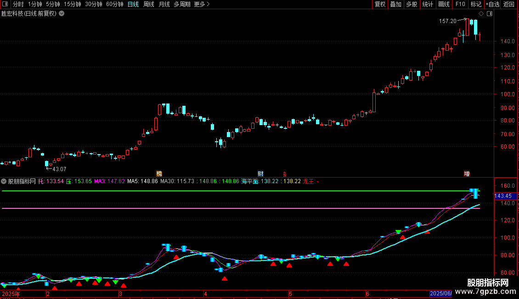Expand the 更多 more periods menu

[x=202, y=4]
